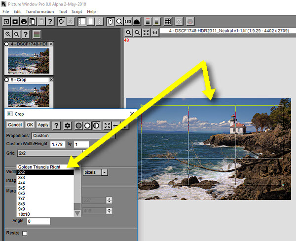
Task: Open Crop dialog settings gear
Action: (x=68, y=125)
